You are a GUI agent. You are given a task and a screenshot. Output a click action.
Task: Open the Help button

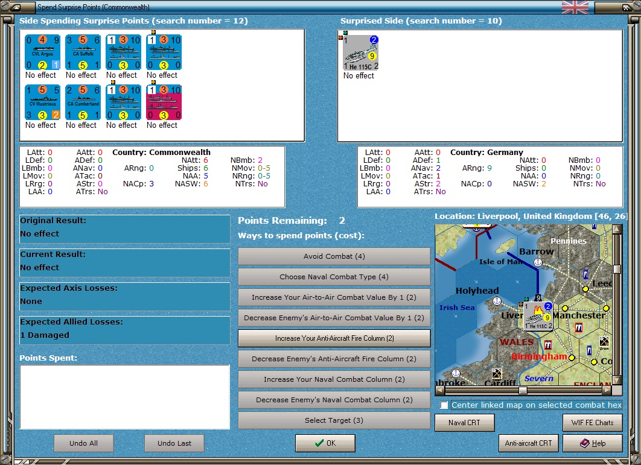tap(592, 443)
